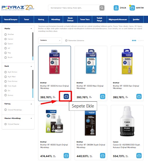
Task: Open the Sıralama sort dropdown
Action: tap(50, 40)
